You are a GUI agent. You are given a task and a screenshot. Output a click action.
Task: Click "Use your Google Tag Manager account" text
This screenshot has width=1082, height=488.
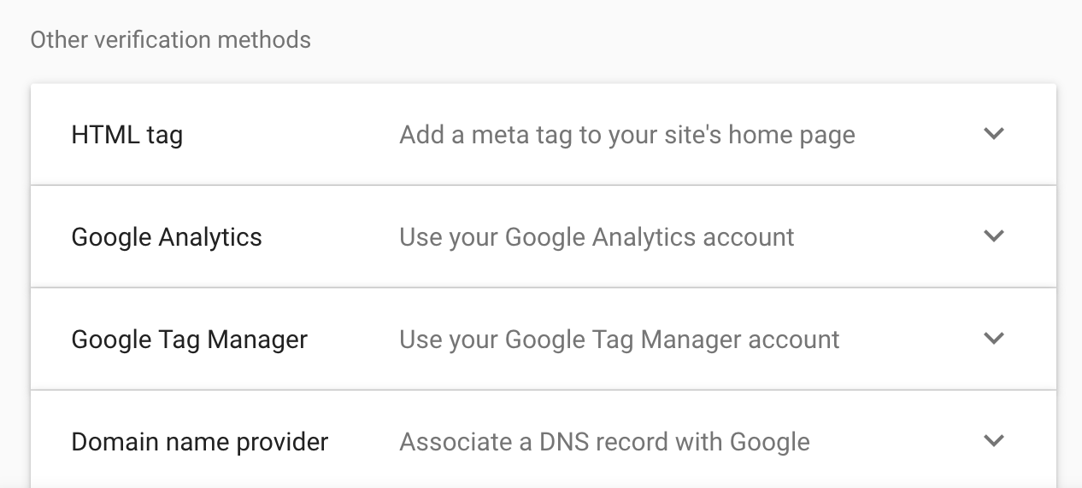[x=620, y=340]
